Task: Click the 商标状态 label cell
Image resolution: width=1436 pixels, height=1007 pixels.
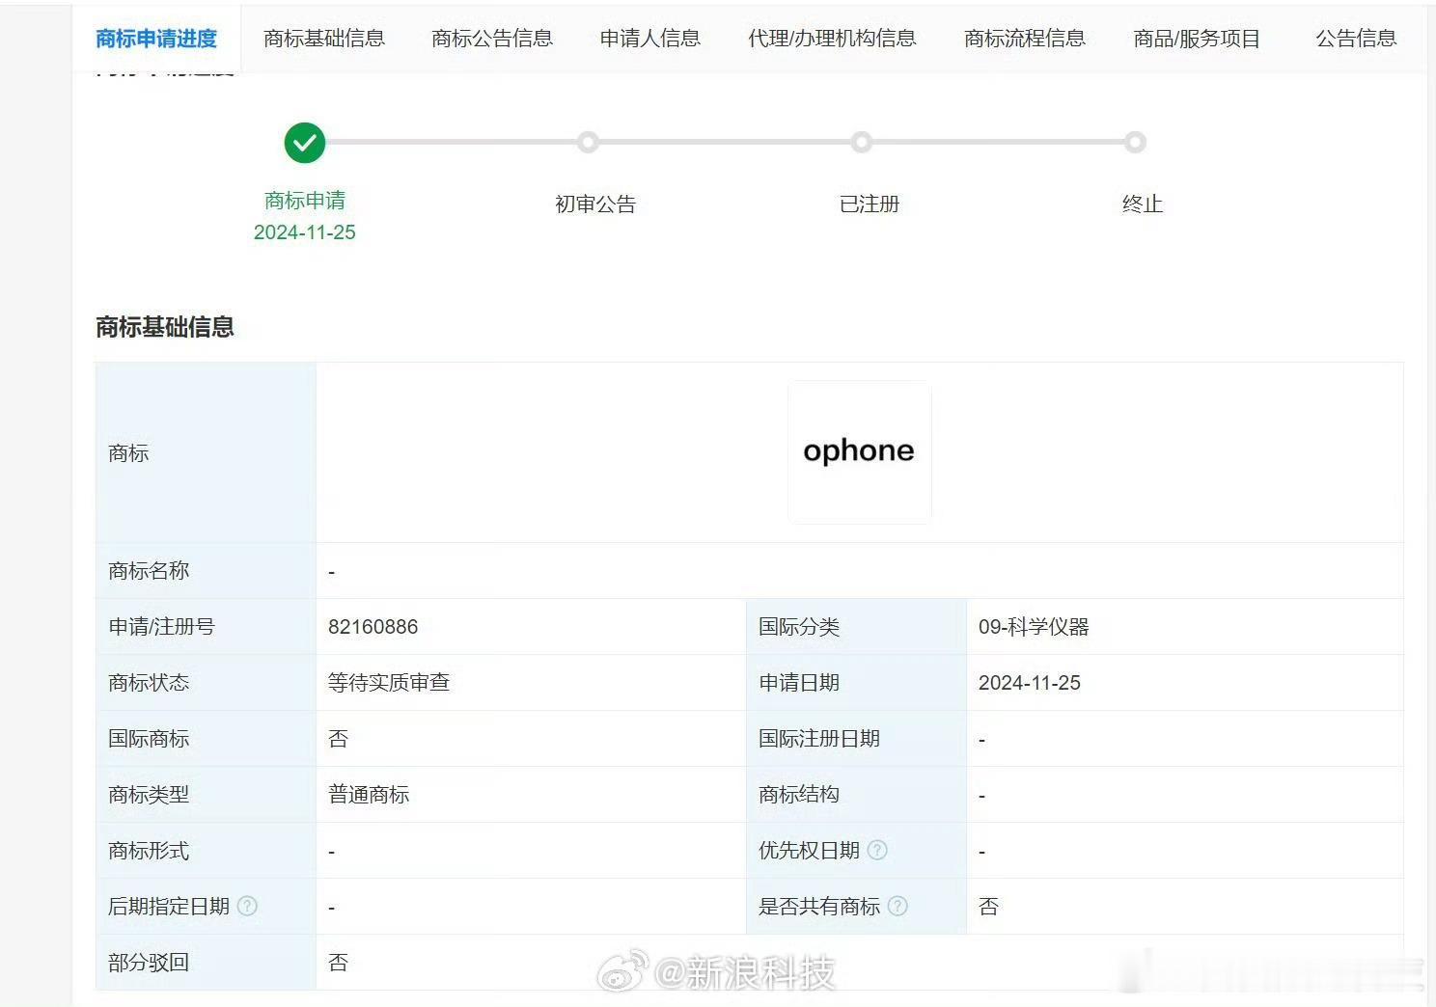Action: (206, 683)
